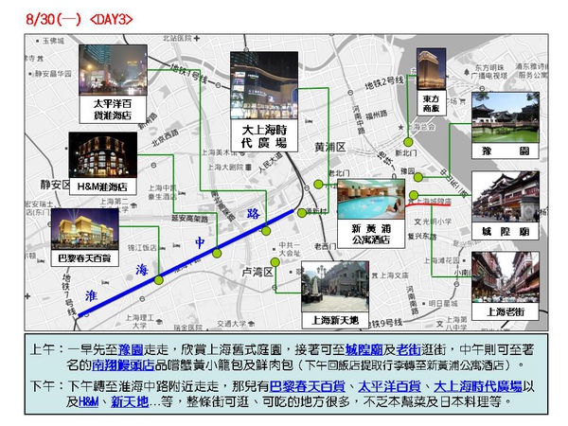The width and height of the screenshot is (568, 426).
Task: Click the 福州路 road label
Action: tap(377, 115)
